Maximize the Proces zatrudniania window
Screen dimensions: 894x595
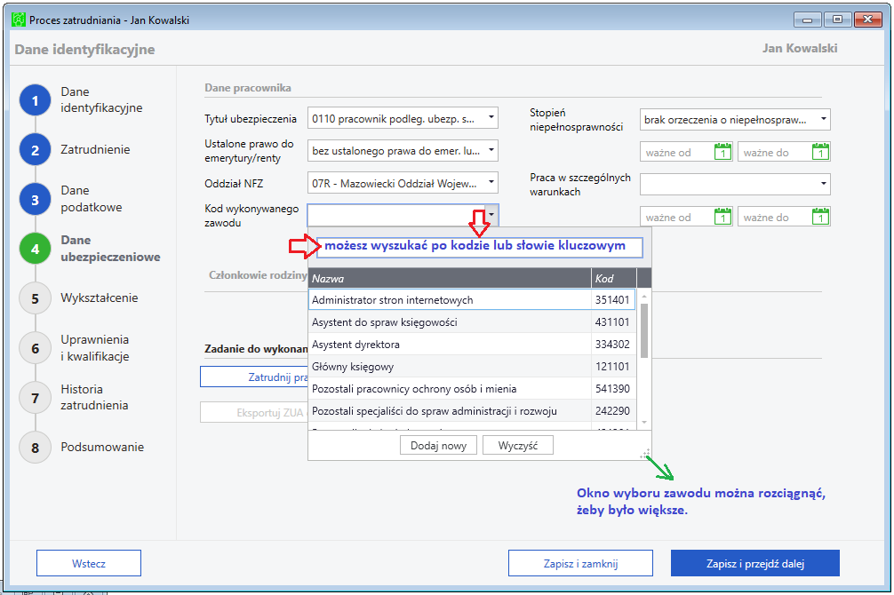tap(837, 20)
